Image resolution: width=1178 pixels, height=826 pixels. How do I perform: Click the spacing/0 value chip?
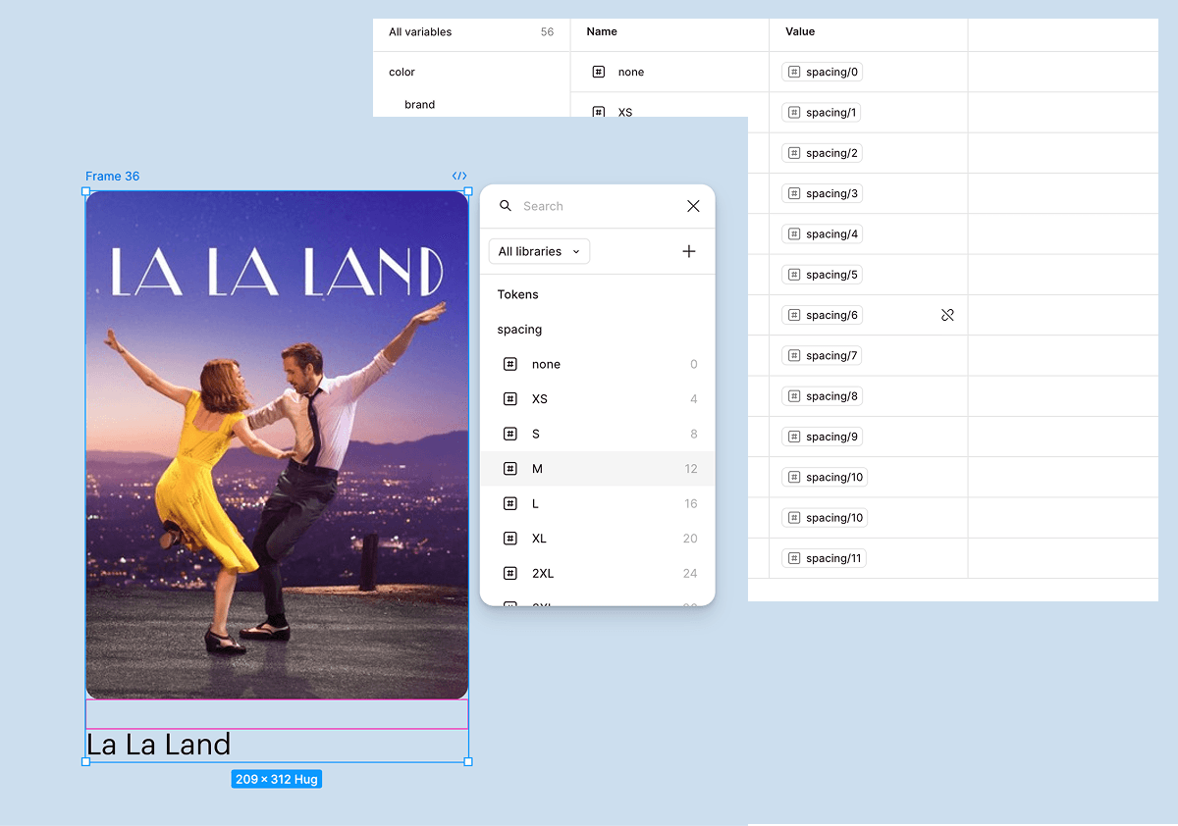pos(822,72)
